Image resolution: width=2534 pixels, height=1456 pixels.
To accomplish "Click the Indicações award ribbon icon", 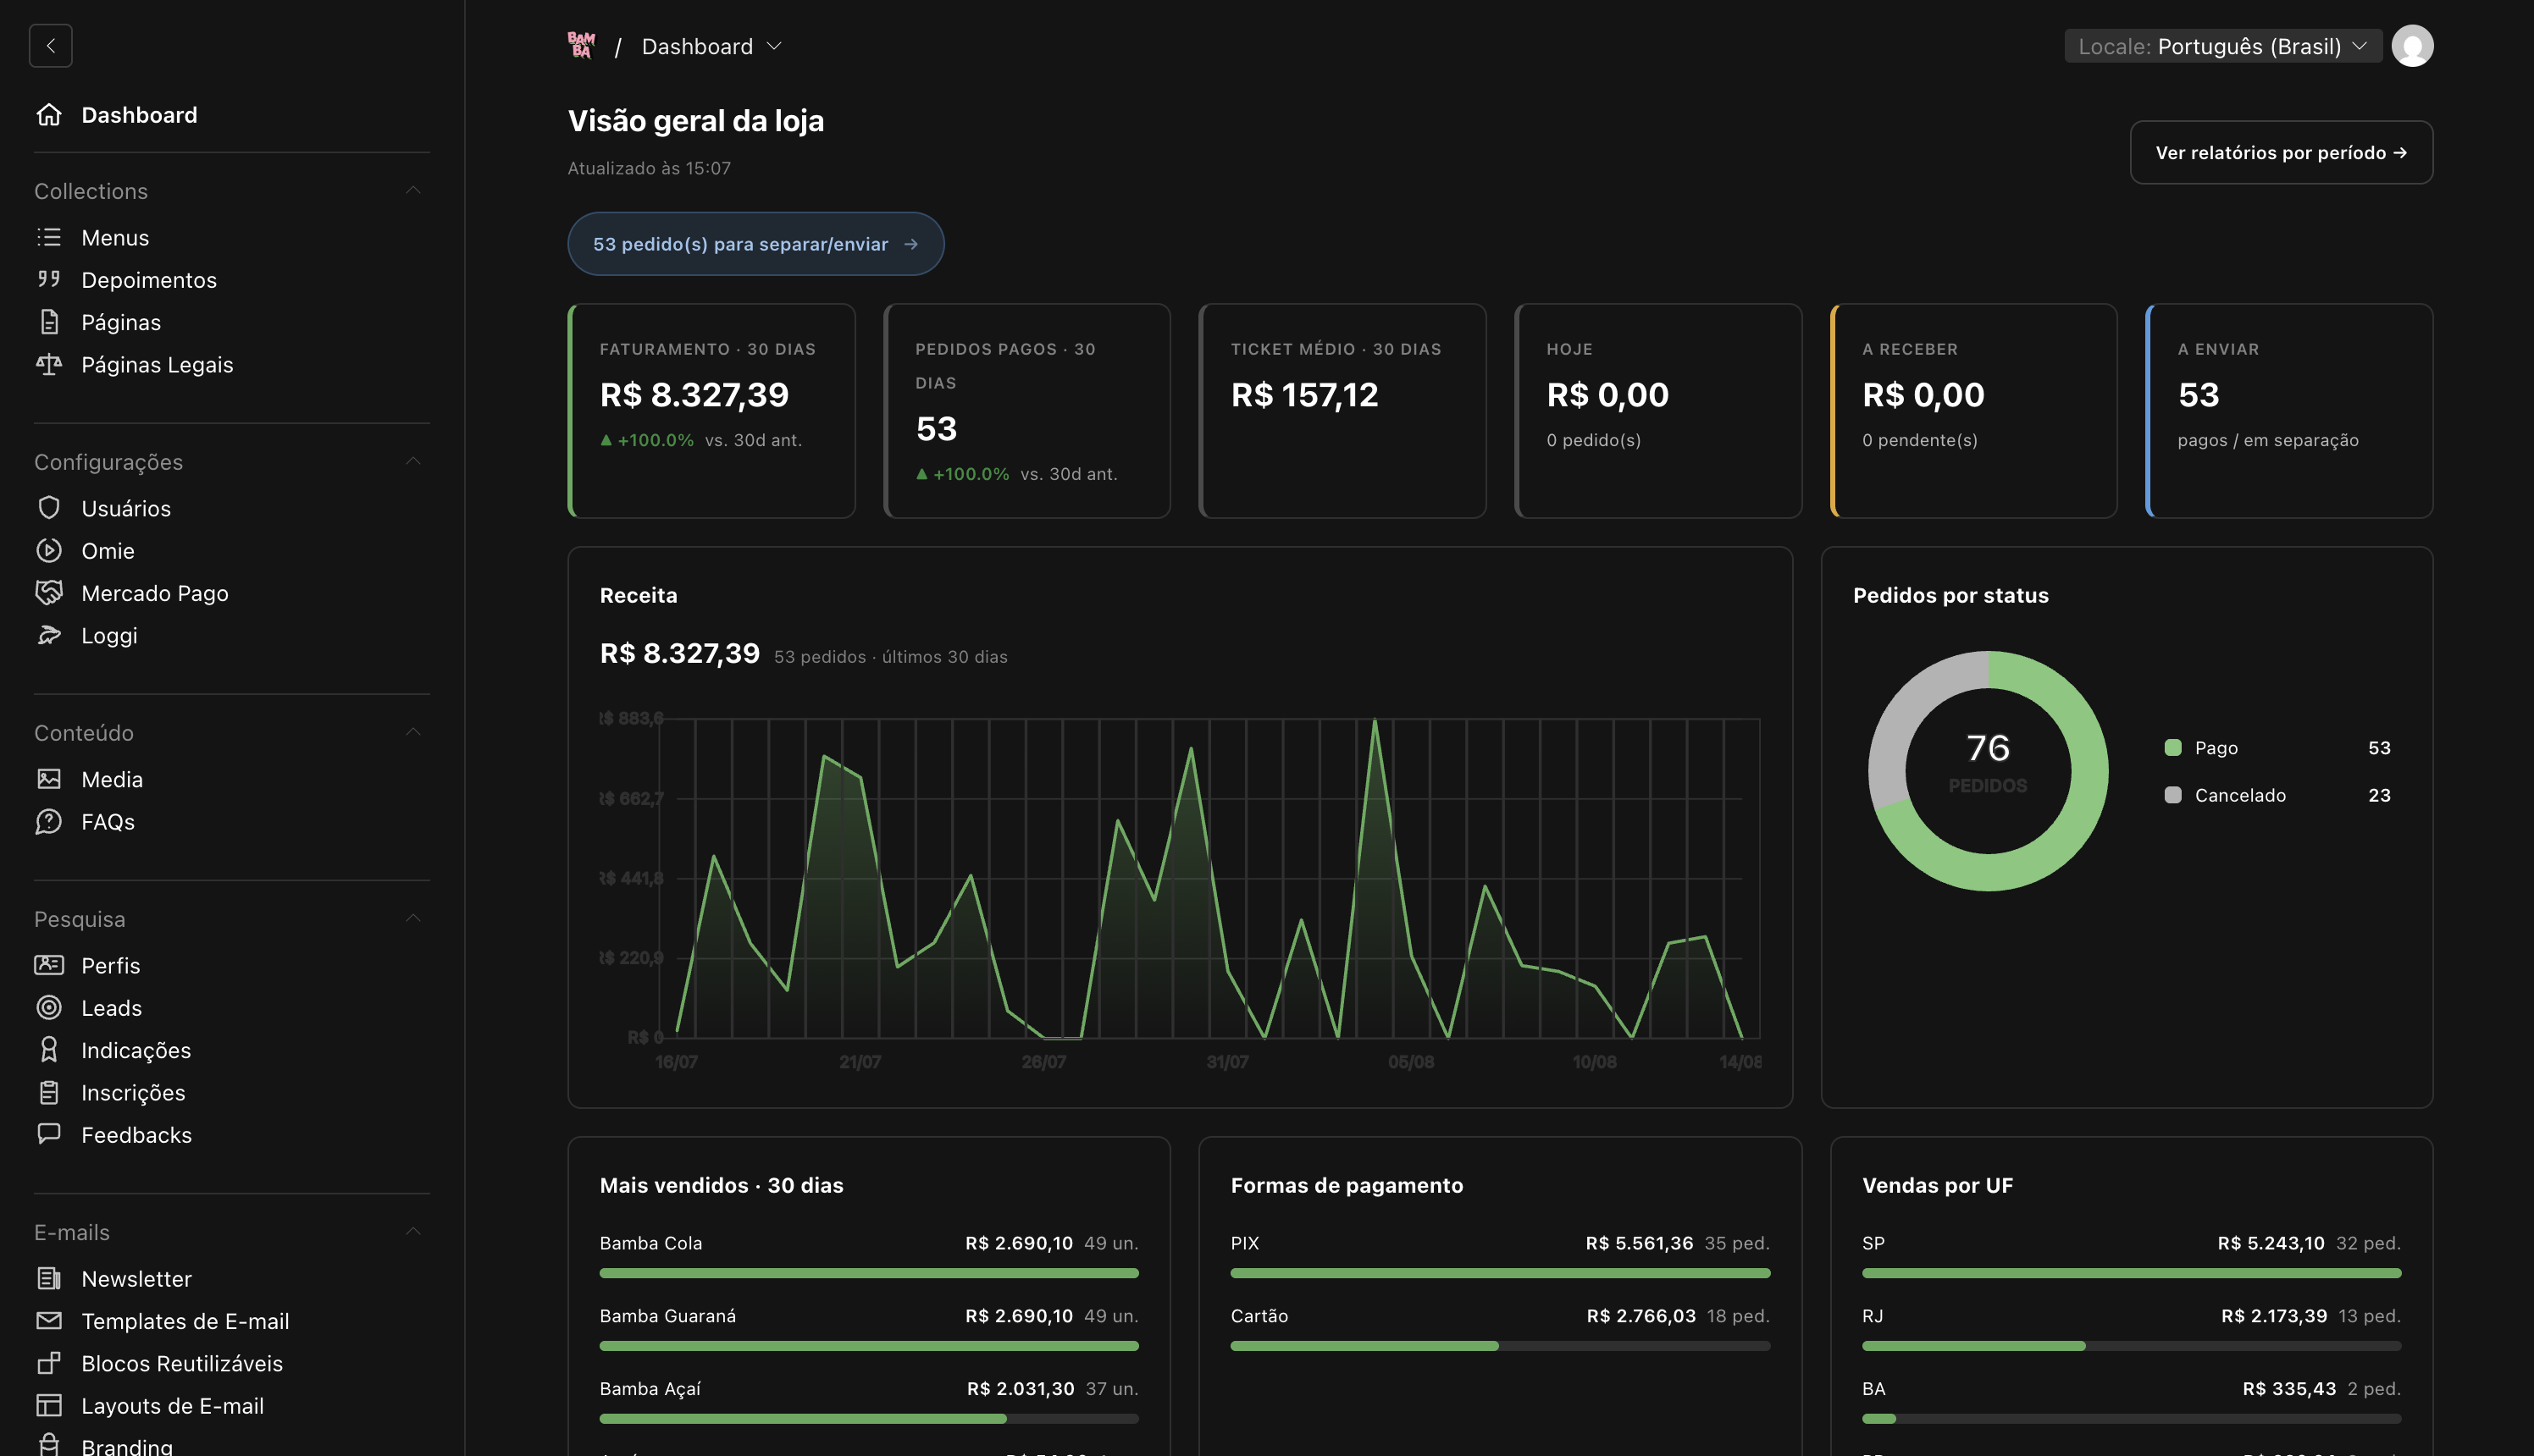I will click(x=49, y=1049).
